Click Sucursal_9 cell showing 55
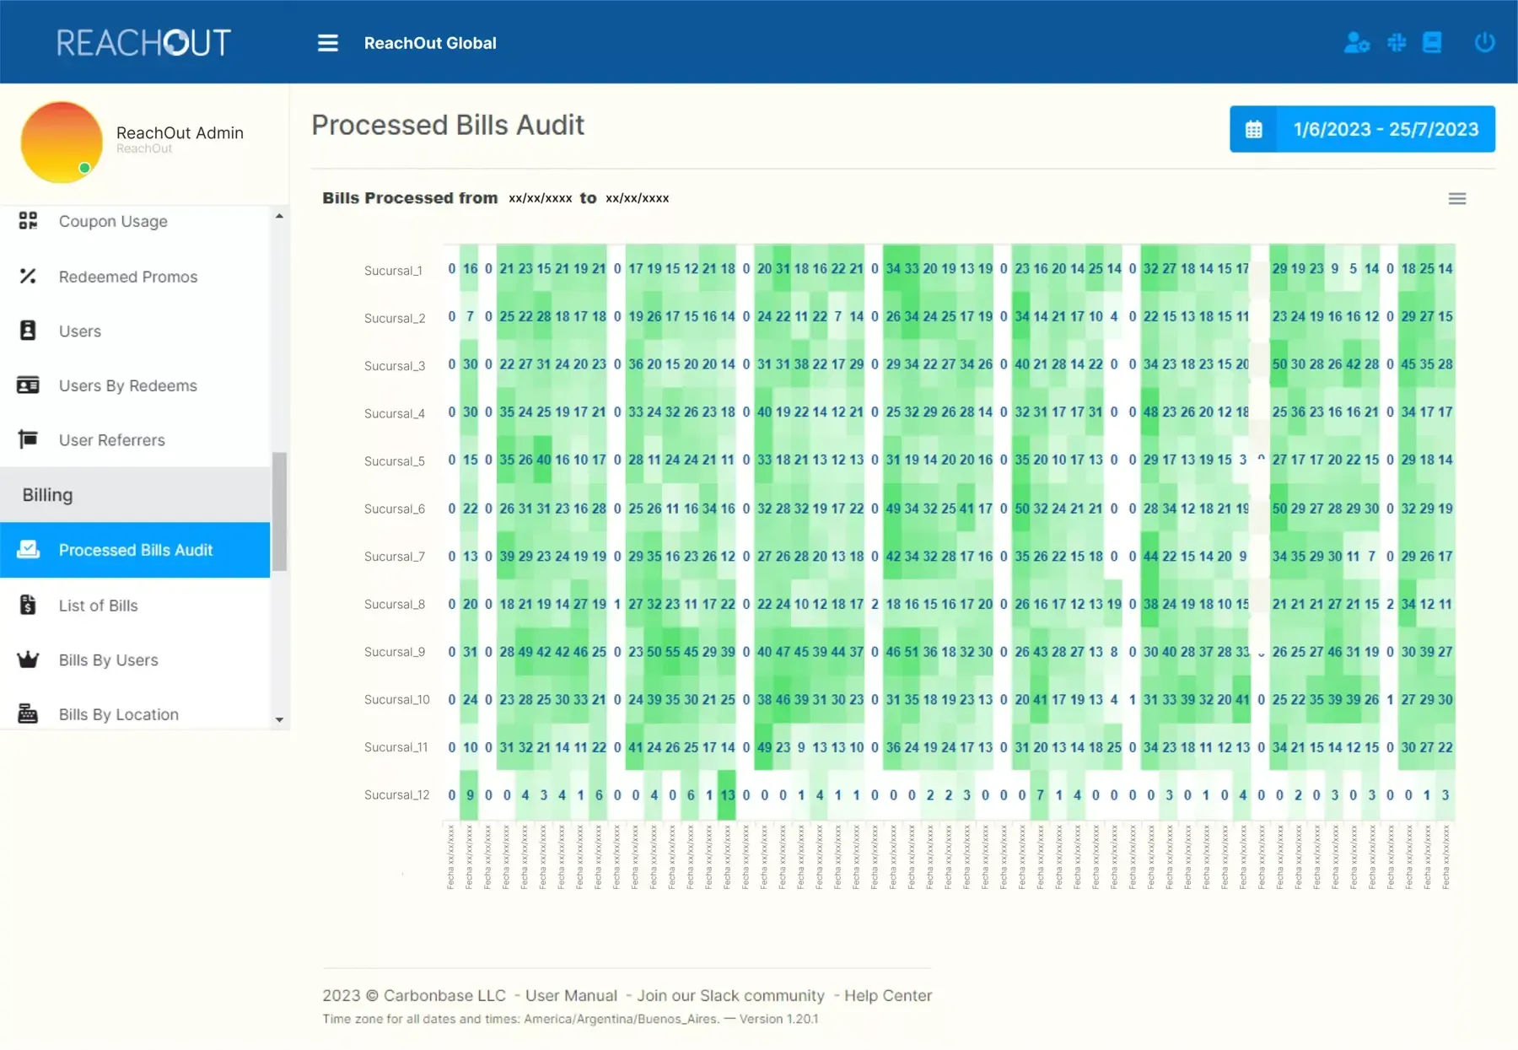 tap(672, 652)
